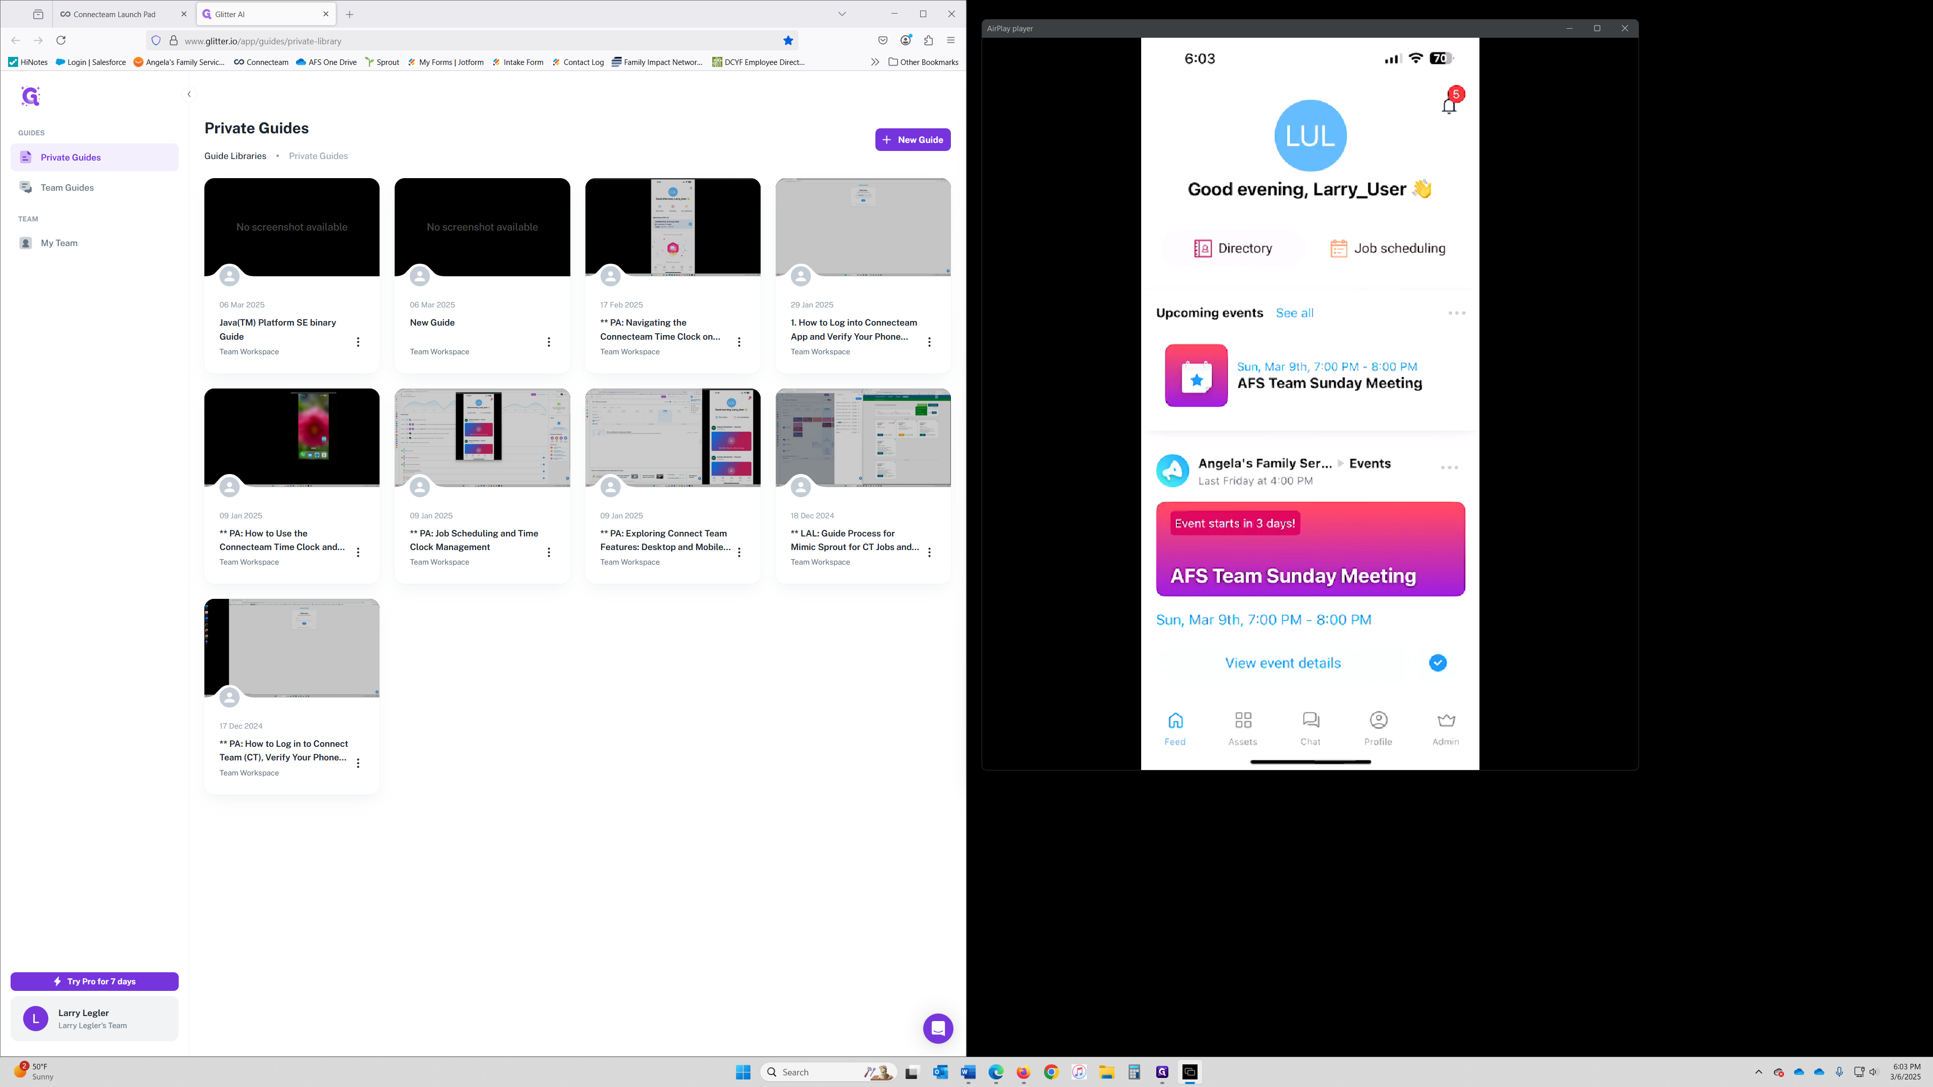This screenshot has width=1933, height=1087.
Task: Tap Job scheduling shortcut in AirPlay player
Action: tap(1387, 248)
